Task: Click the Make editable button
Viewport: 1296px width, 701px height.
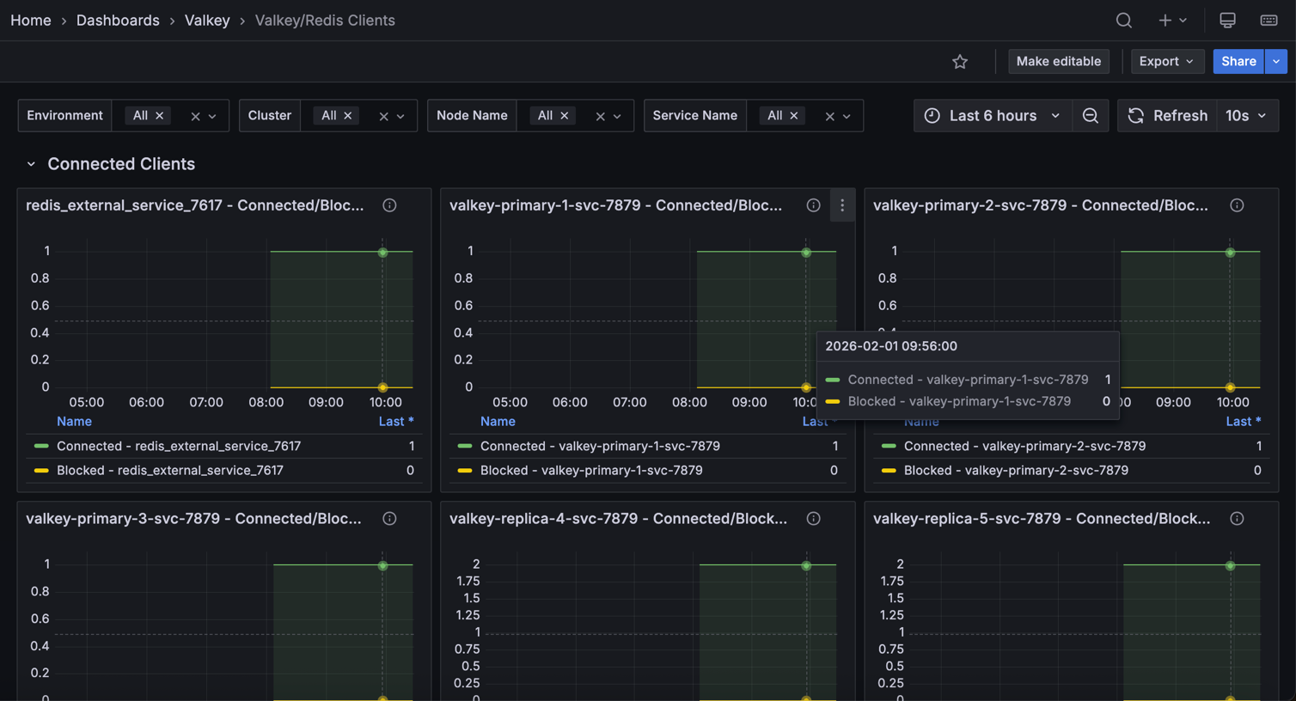Action: click(x=1058, y=61)
